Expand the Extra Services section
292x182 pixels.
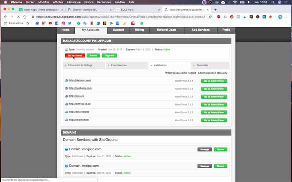click(127, 66)
